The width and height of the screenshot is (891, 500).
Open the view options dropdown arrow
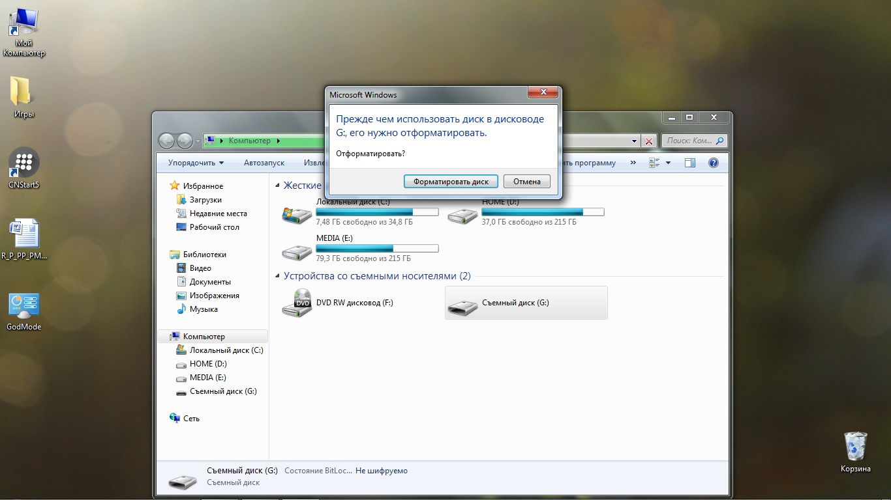click(x=668, y=163)
